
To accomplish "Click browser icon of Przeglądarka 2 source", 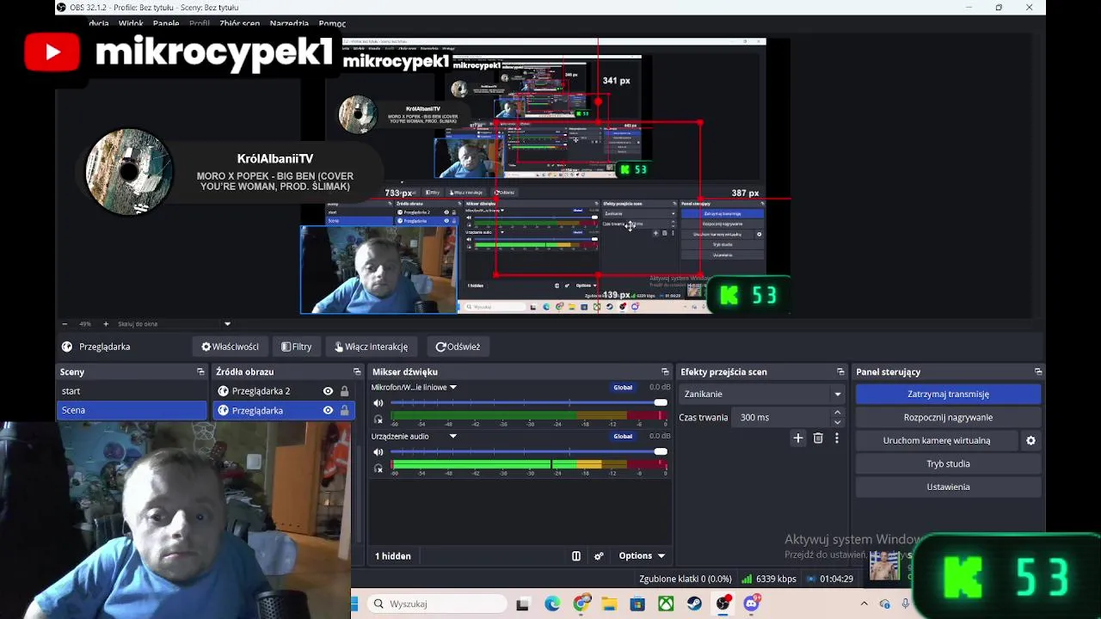I will click(224, 391).
